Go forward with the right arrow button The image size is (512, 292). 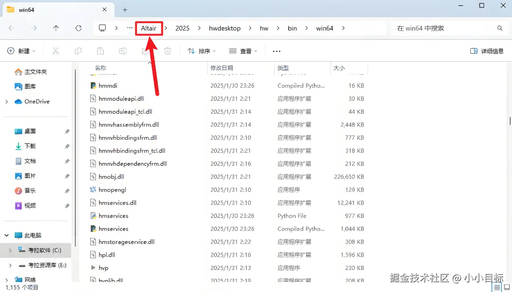click(x=34, y=28)
